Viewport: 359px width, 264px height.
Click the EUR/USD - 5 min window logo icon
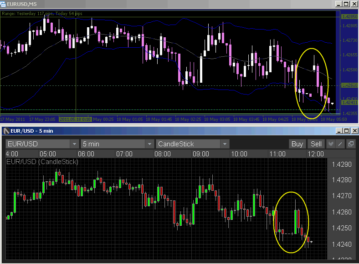(6, 131)
